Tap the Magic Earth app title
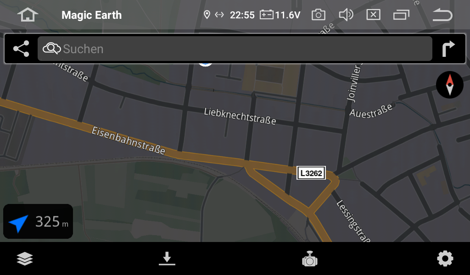 (x=92, y=15)
